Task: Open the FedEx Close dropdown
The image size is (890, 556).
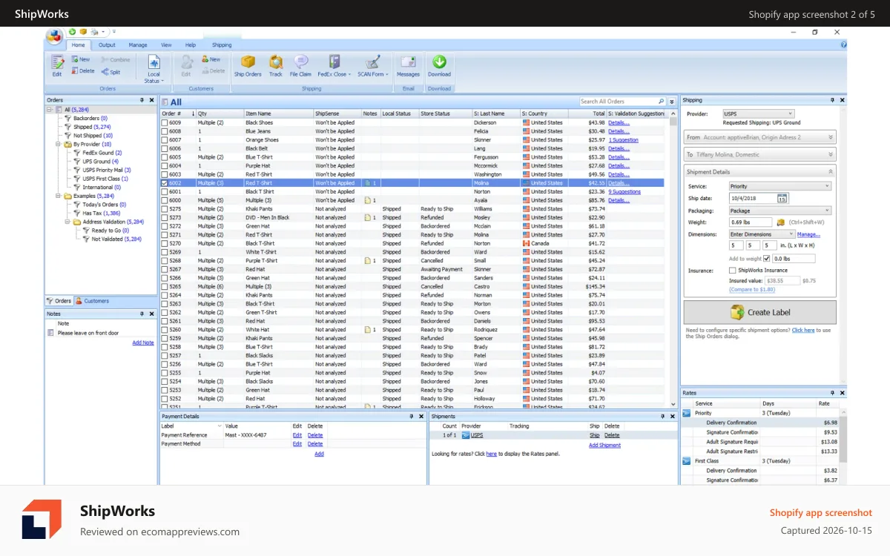Action: (x=334, y=65)
